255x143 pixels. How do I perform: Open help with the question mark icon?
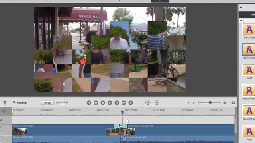click(233, 102)
